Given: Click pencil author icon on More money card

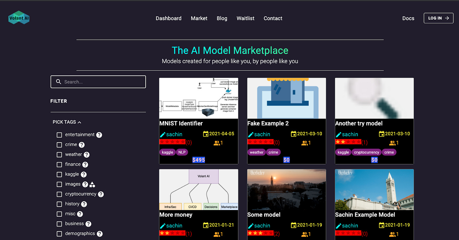Looking at the screenshot, I should click(163, 226).
